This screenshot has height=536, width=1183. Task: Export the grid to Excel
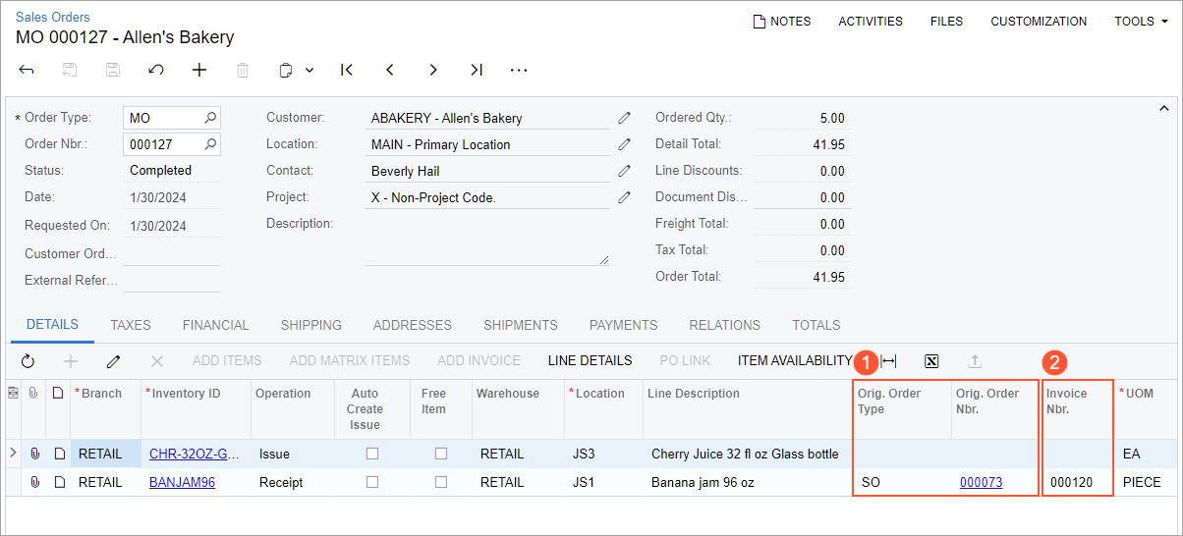pos(931,361)
